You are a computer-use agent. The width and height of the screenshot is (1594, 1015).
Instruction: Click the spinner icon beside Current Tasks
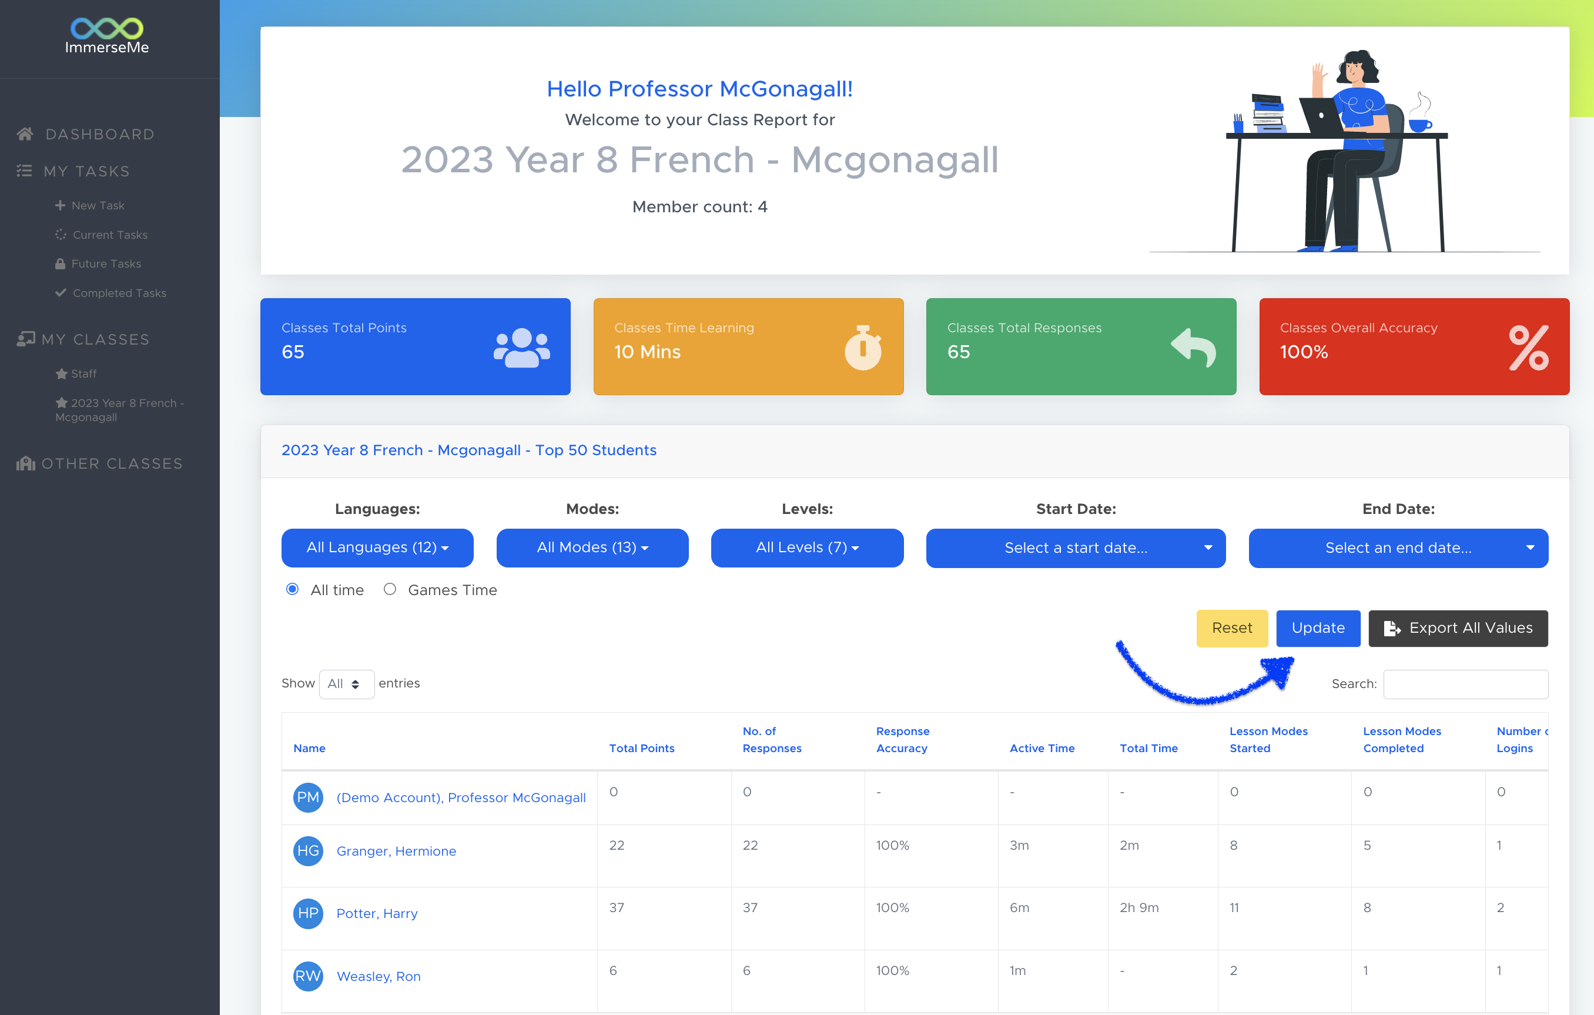[x=61, y=235]
